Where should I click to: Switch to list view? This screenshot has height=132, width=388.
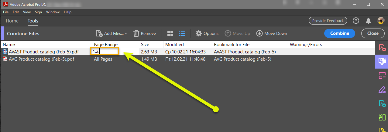[182, 33]
